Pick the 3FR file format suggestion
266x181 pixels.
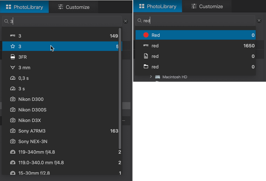(x=62, y=57)
